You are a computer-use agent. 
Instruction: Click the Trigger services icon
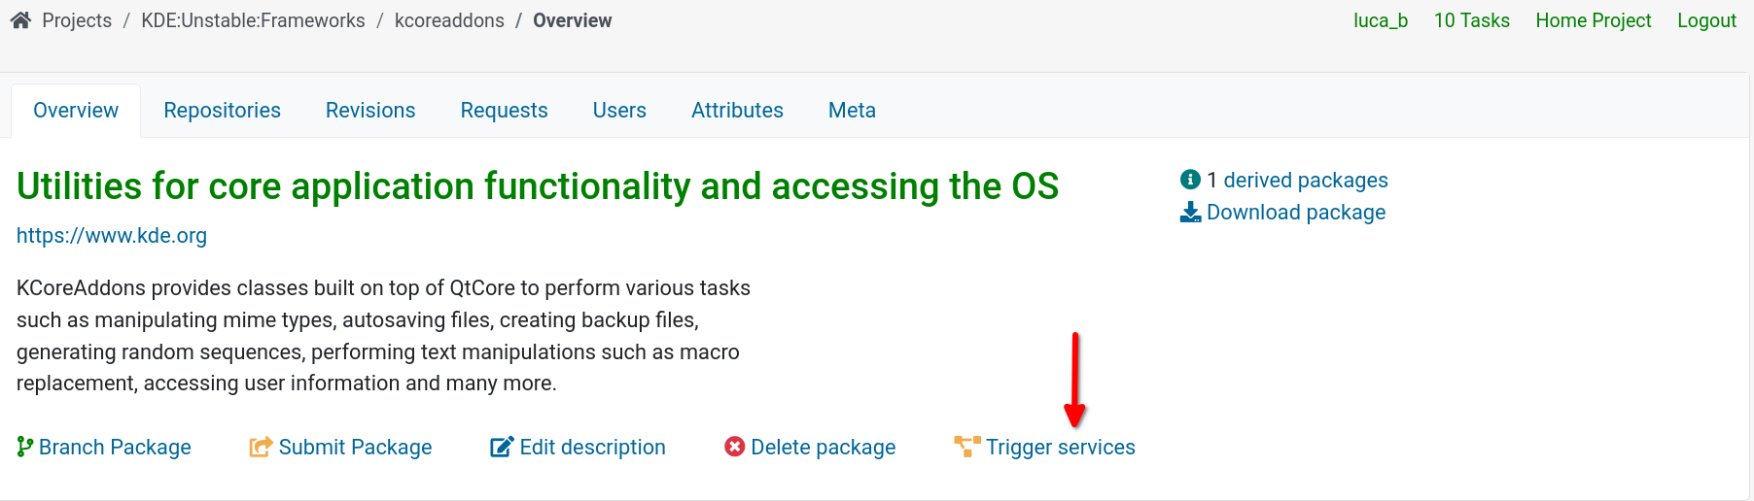pyautogui.click(x=967, y=447)
